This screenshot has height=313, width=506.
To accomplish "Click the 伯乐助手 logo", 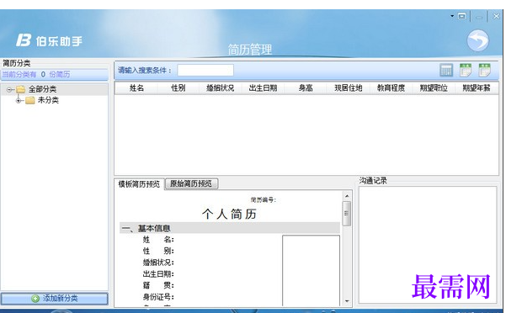I will coord(50,40).
